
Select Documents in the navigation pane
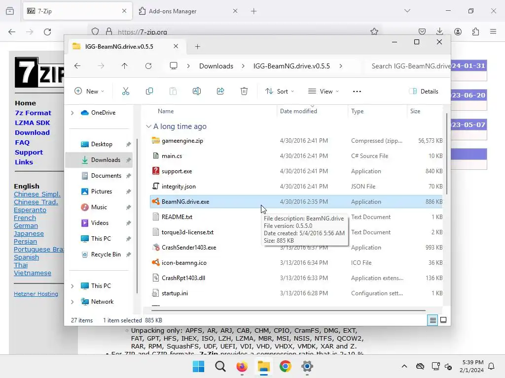coord(99,176)
